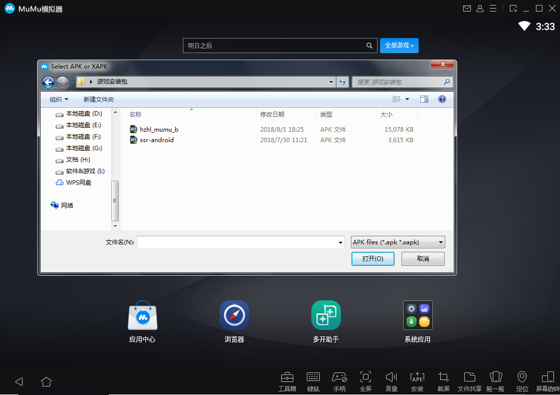Open the 工具箱 toolbox icon

click(287, 377)
